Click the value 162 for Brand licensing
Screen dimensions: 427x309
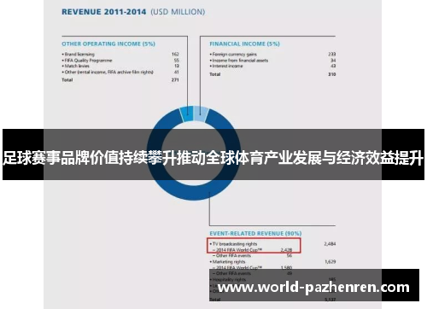point(175,54)
